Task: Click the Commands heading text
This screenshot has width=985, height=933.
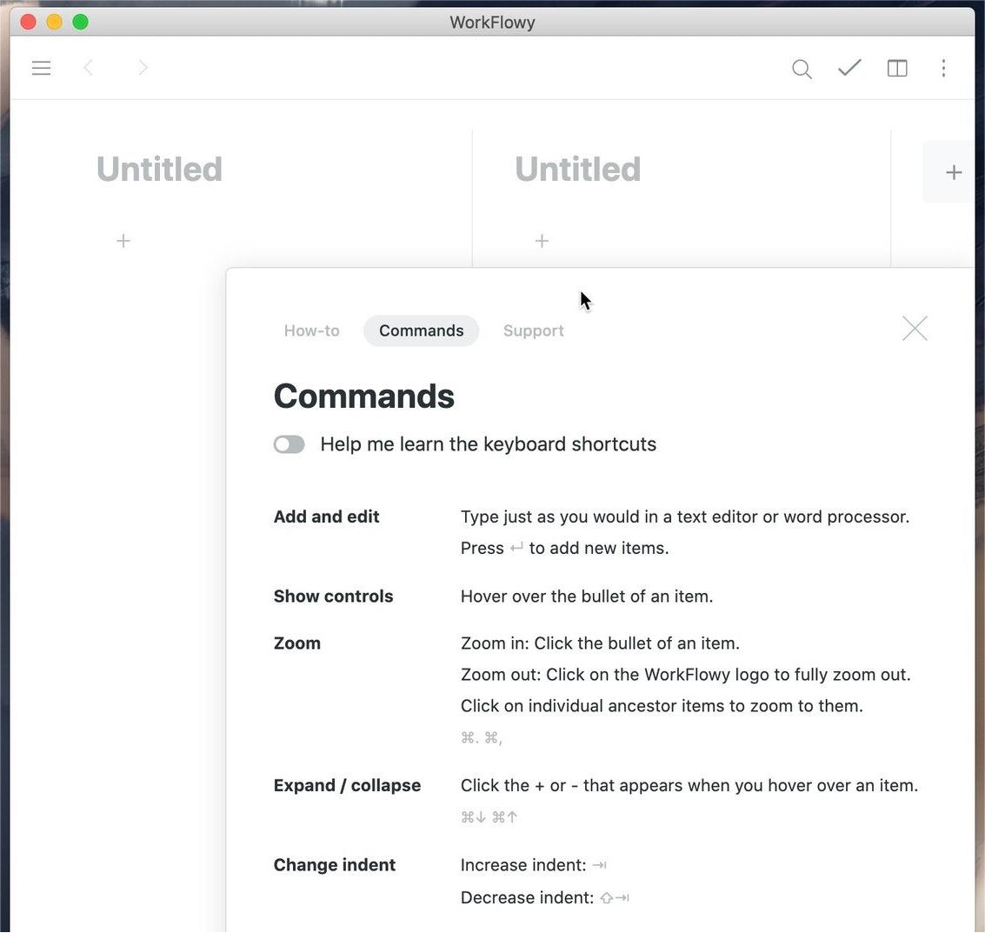Action: [363, 397]
